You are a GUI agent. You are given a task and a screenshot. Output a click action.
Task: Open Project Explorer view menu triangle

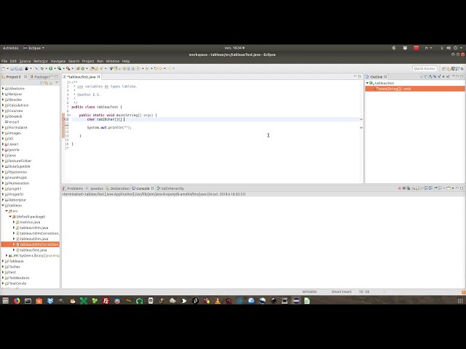(x=57, y=83)
